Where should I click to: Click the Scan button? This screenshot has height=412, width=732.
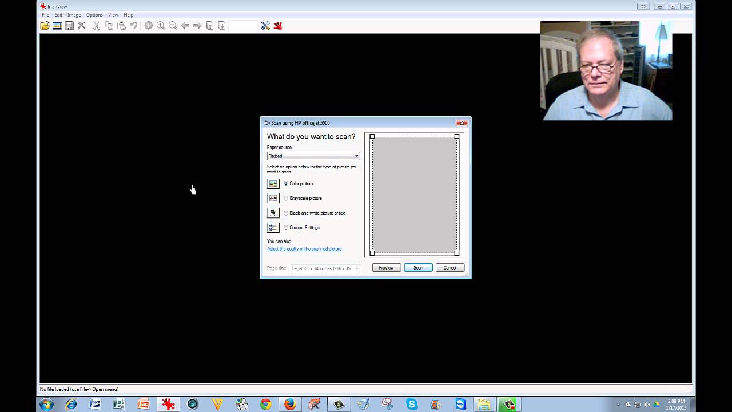(418, 268)
